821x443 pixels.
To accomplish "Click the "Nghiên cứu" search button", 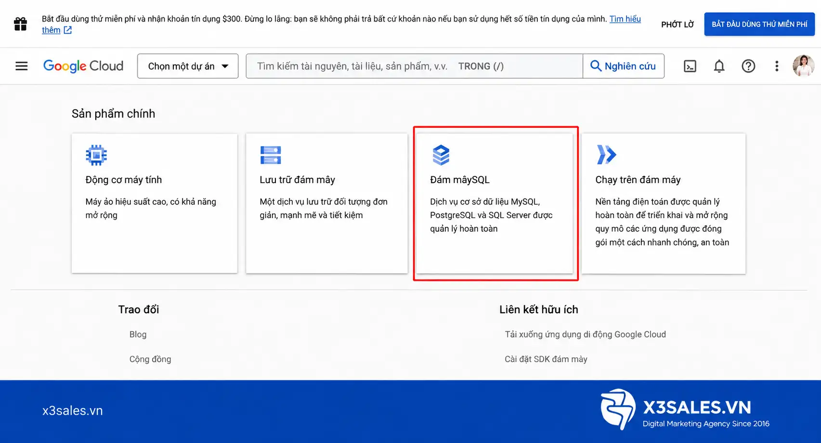I will pos(623,66).
